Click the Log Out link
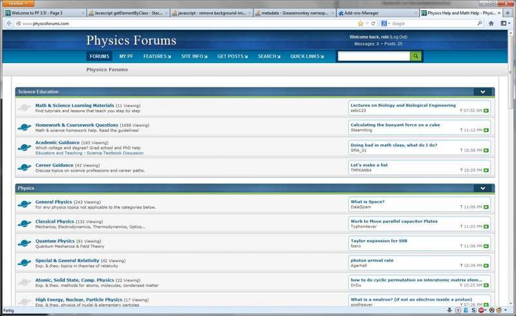The width and height of the screenshot is (516, 316). (399, 37)
